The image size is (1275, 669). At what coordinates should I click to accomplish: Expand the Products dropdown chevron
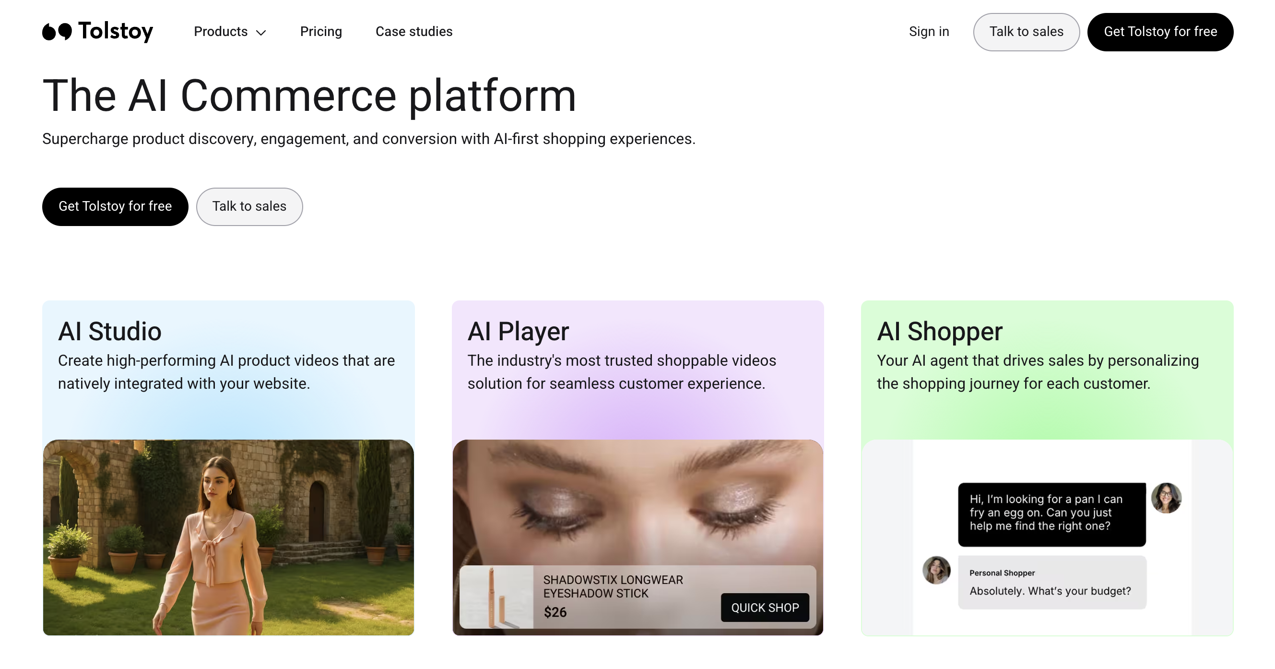point(261,33)
